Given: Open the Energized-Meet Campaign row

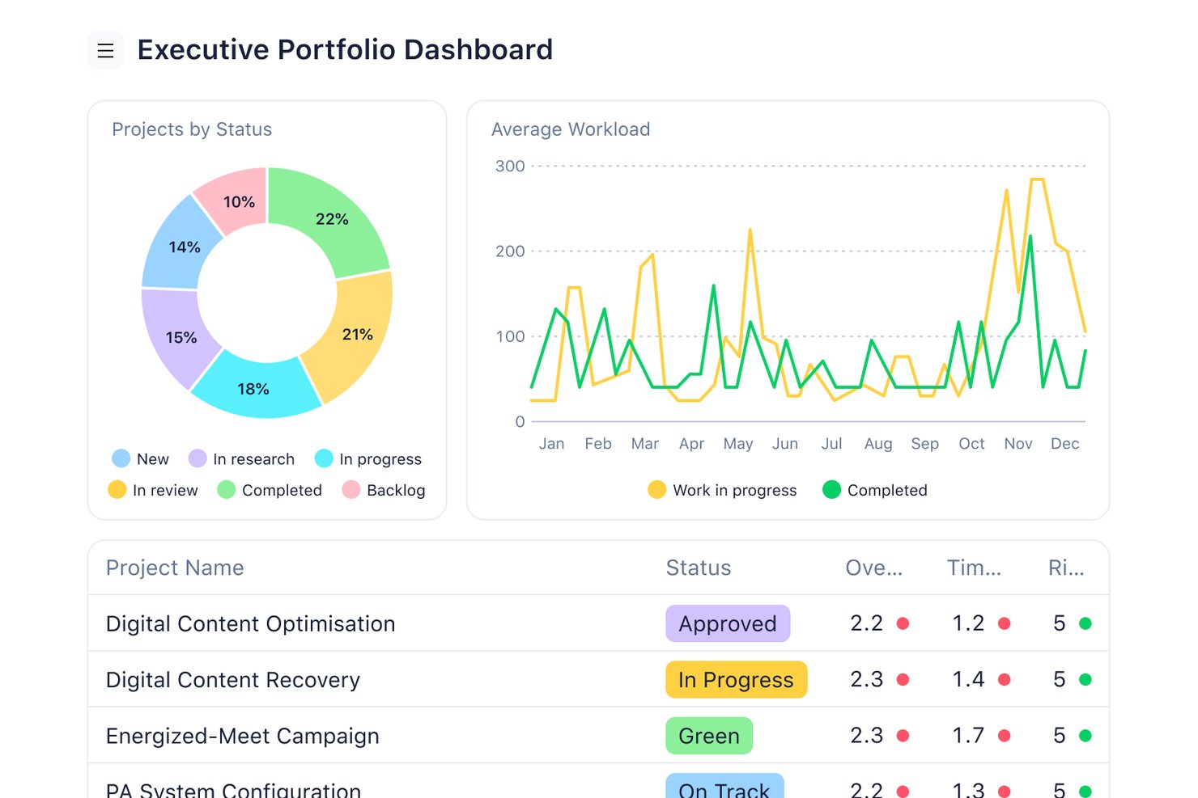Looking at the screenshot, I should click(x=598, y=736).
